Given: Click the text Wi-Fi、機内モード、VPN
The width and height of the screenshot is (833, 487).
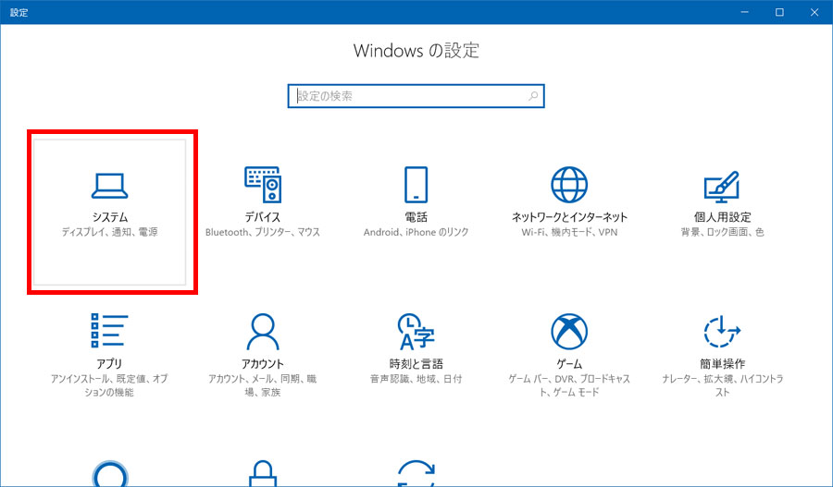Looking at the screenshot, I should coord(569,232).
